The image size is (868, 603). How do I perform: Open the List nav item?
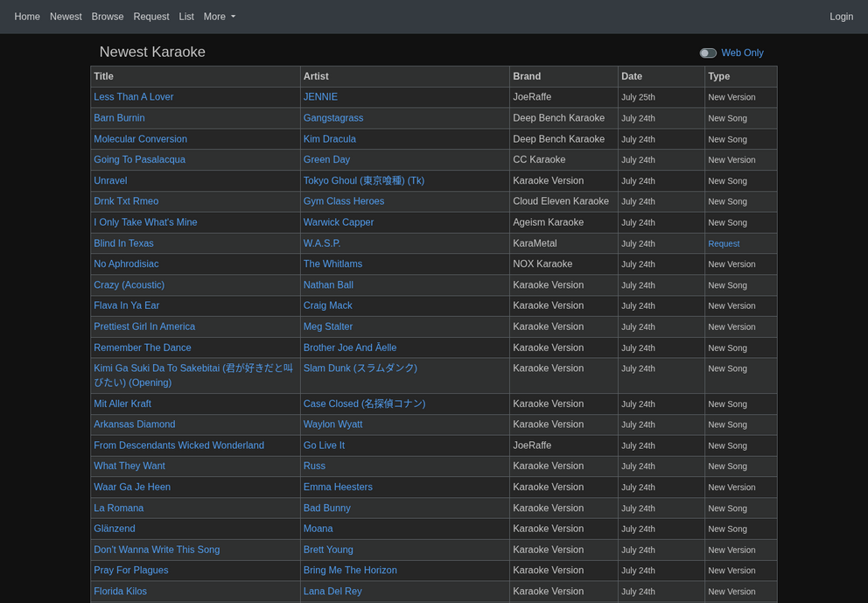(x=186, y=17)
